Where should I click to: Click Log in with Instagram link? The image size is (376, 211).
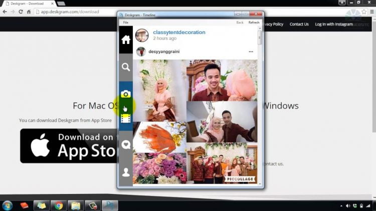(x=334, y=24)
